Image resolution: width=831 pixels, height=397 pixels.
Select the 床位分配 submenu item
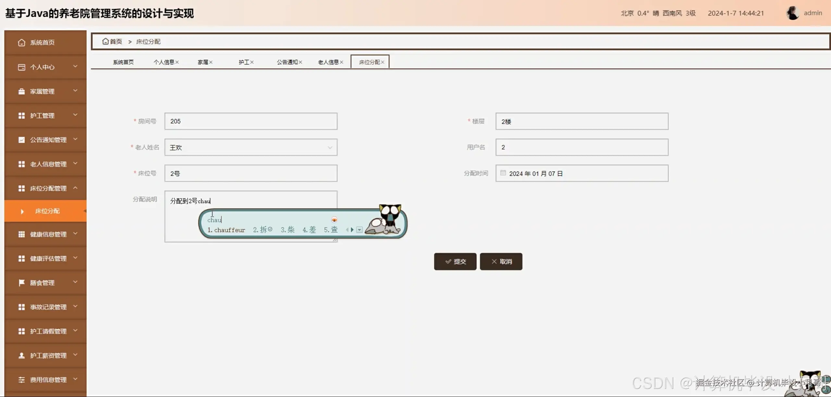pos(47,211)
